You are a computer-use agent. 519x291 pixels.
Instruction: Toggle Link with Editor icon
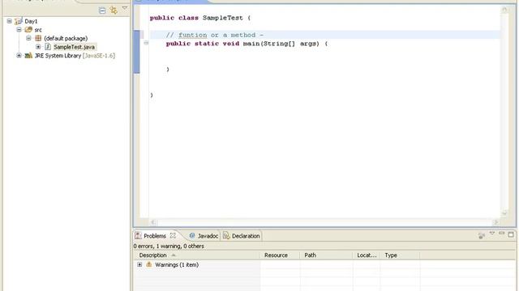[114, 11]
